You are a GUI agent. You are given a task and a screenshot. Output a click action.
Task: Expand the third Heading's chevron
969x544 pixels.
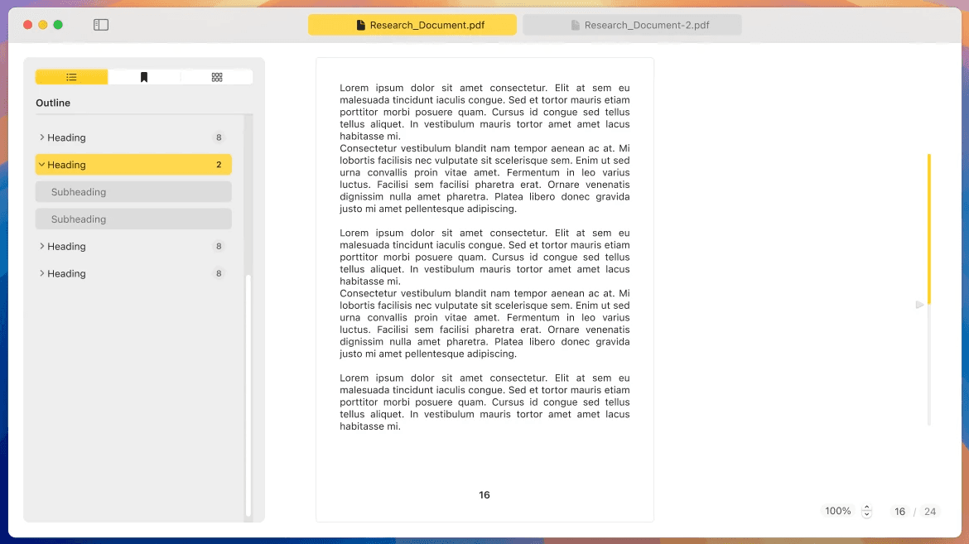pos(41,246)
